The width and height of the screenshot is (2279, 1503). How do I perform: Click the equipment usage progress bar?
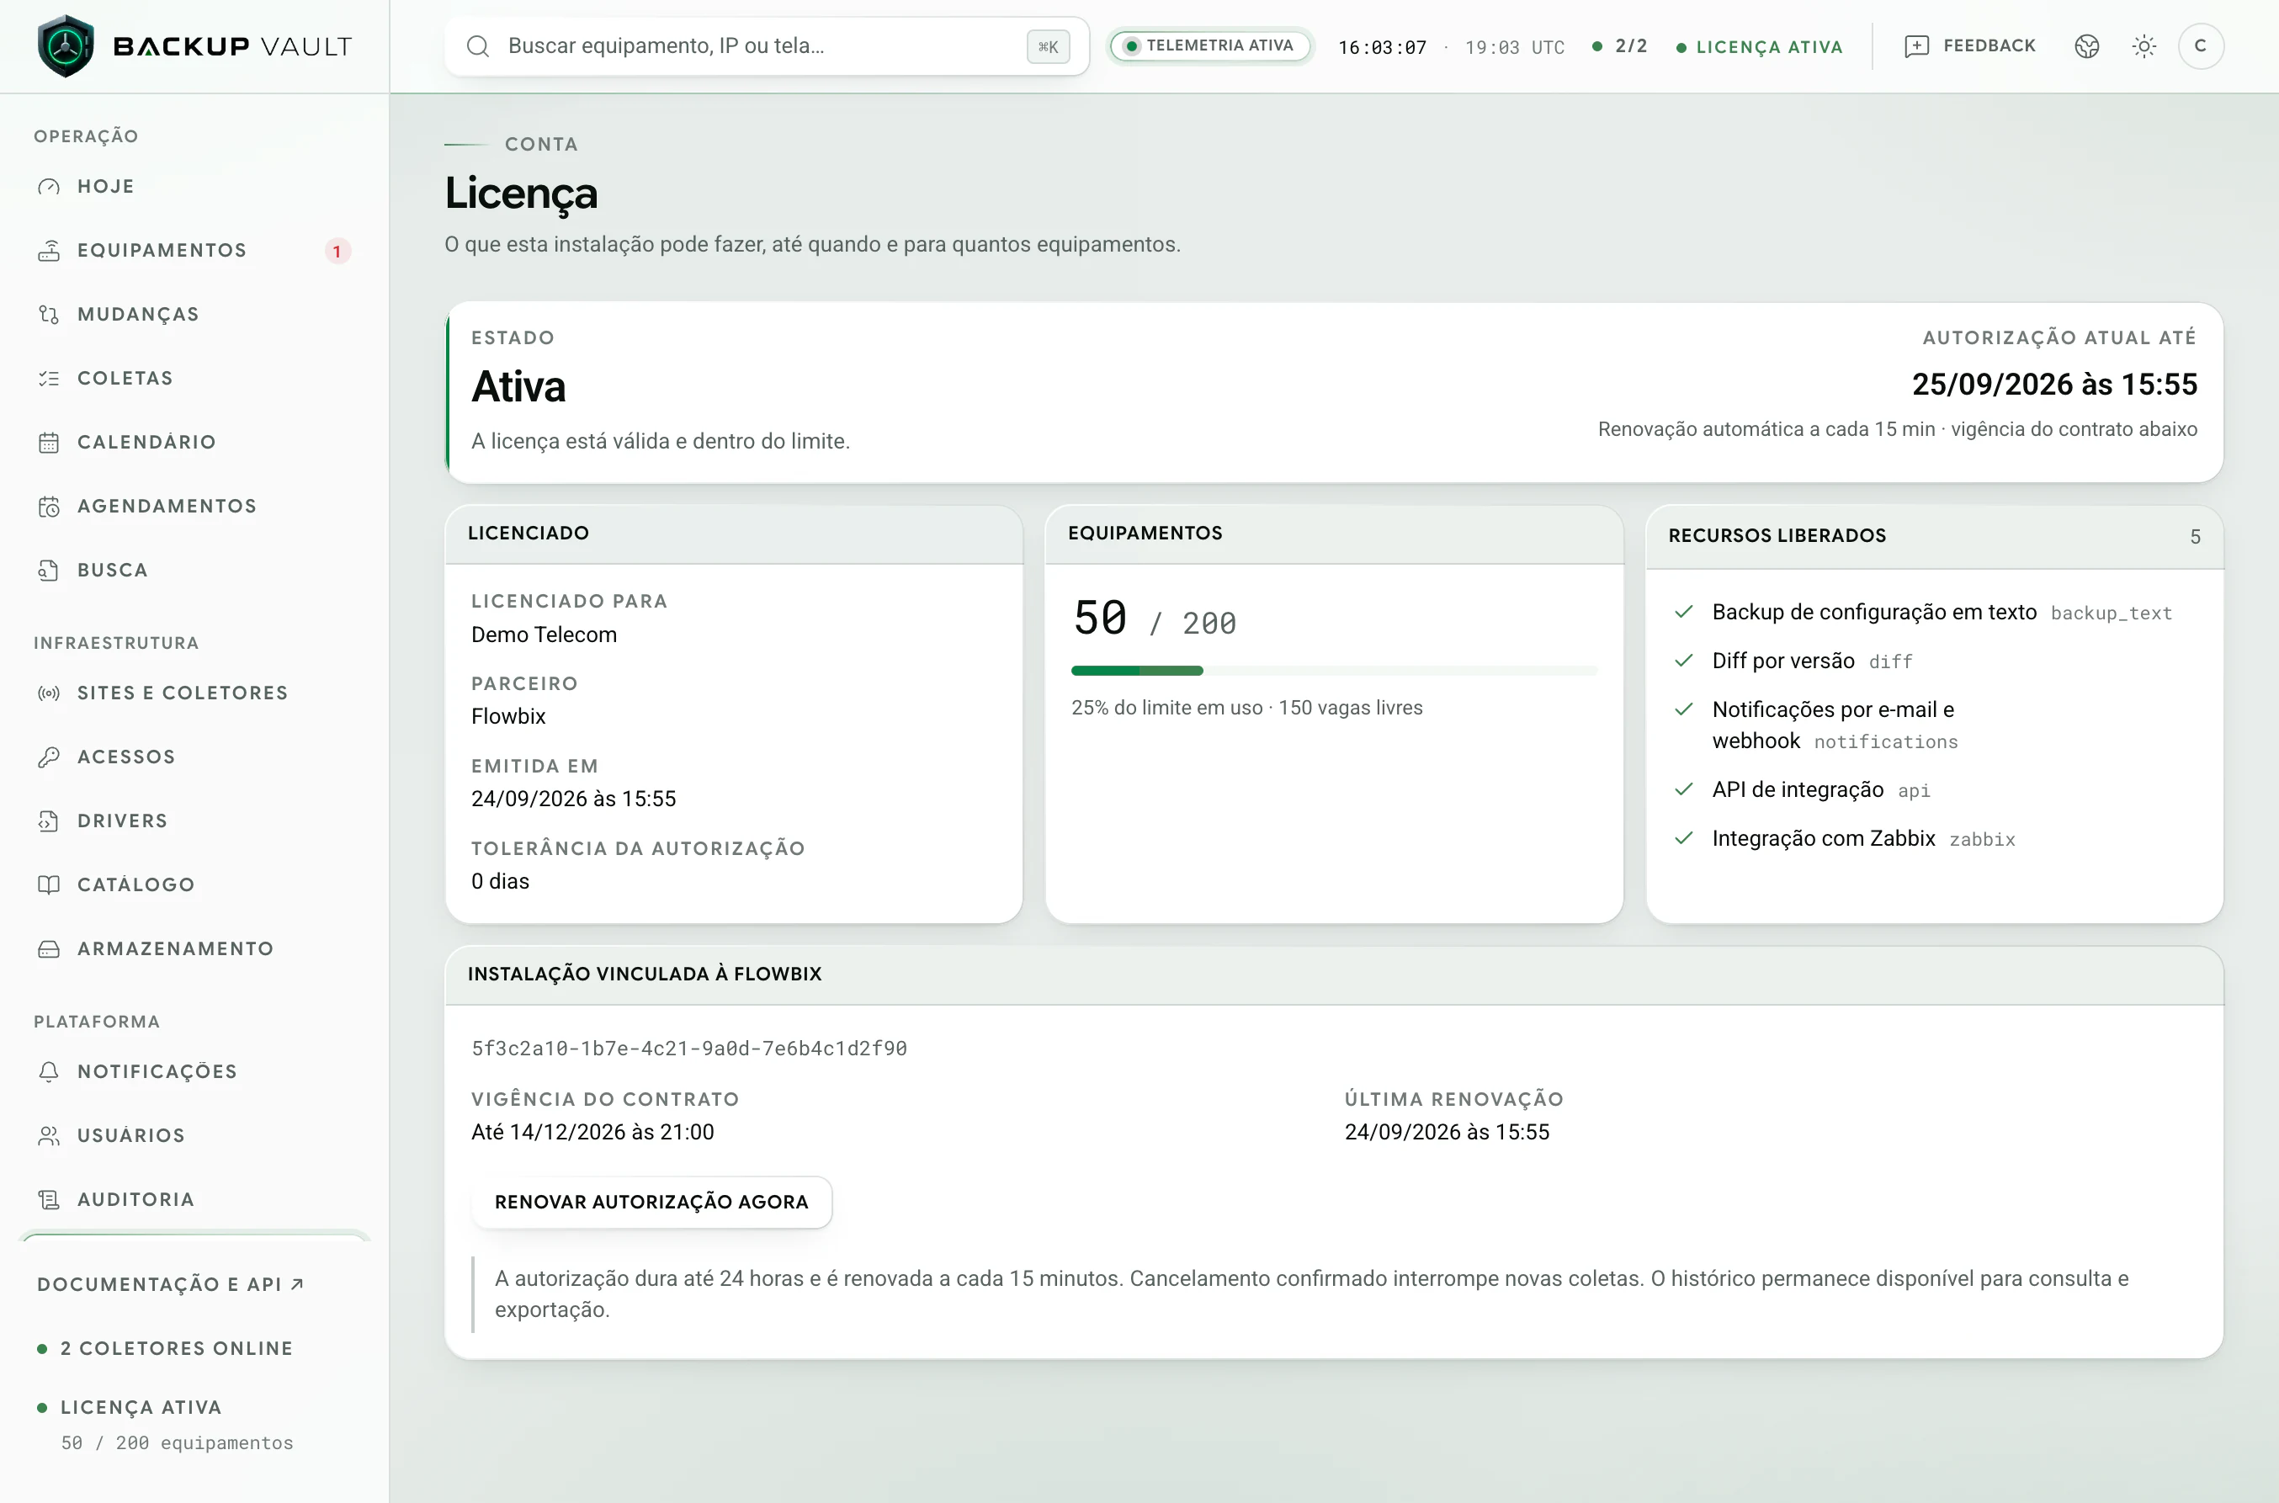(x=1333, y=671)
